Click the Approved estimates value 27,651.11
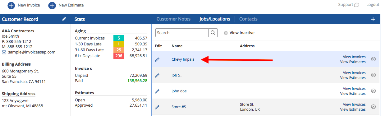Image resolution: width=381 pixels, height=116 pixels. (138, 105)
